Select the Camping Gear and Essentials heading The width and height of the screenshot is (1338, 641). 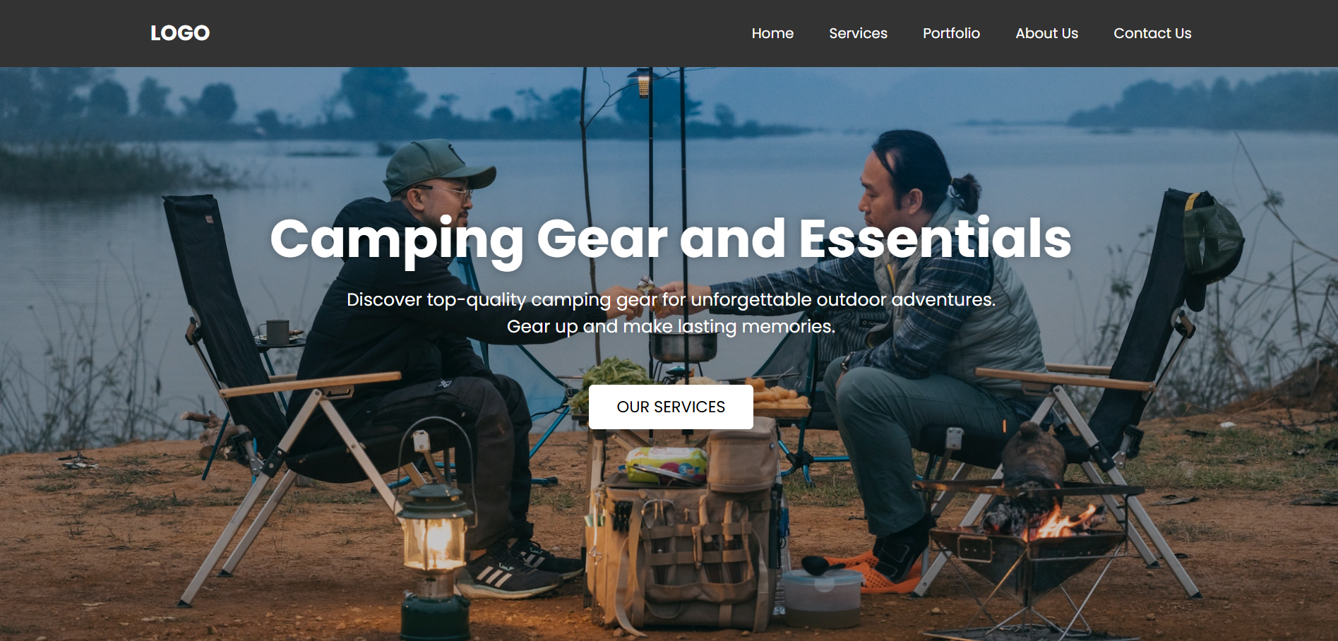[671, 239]
